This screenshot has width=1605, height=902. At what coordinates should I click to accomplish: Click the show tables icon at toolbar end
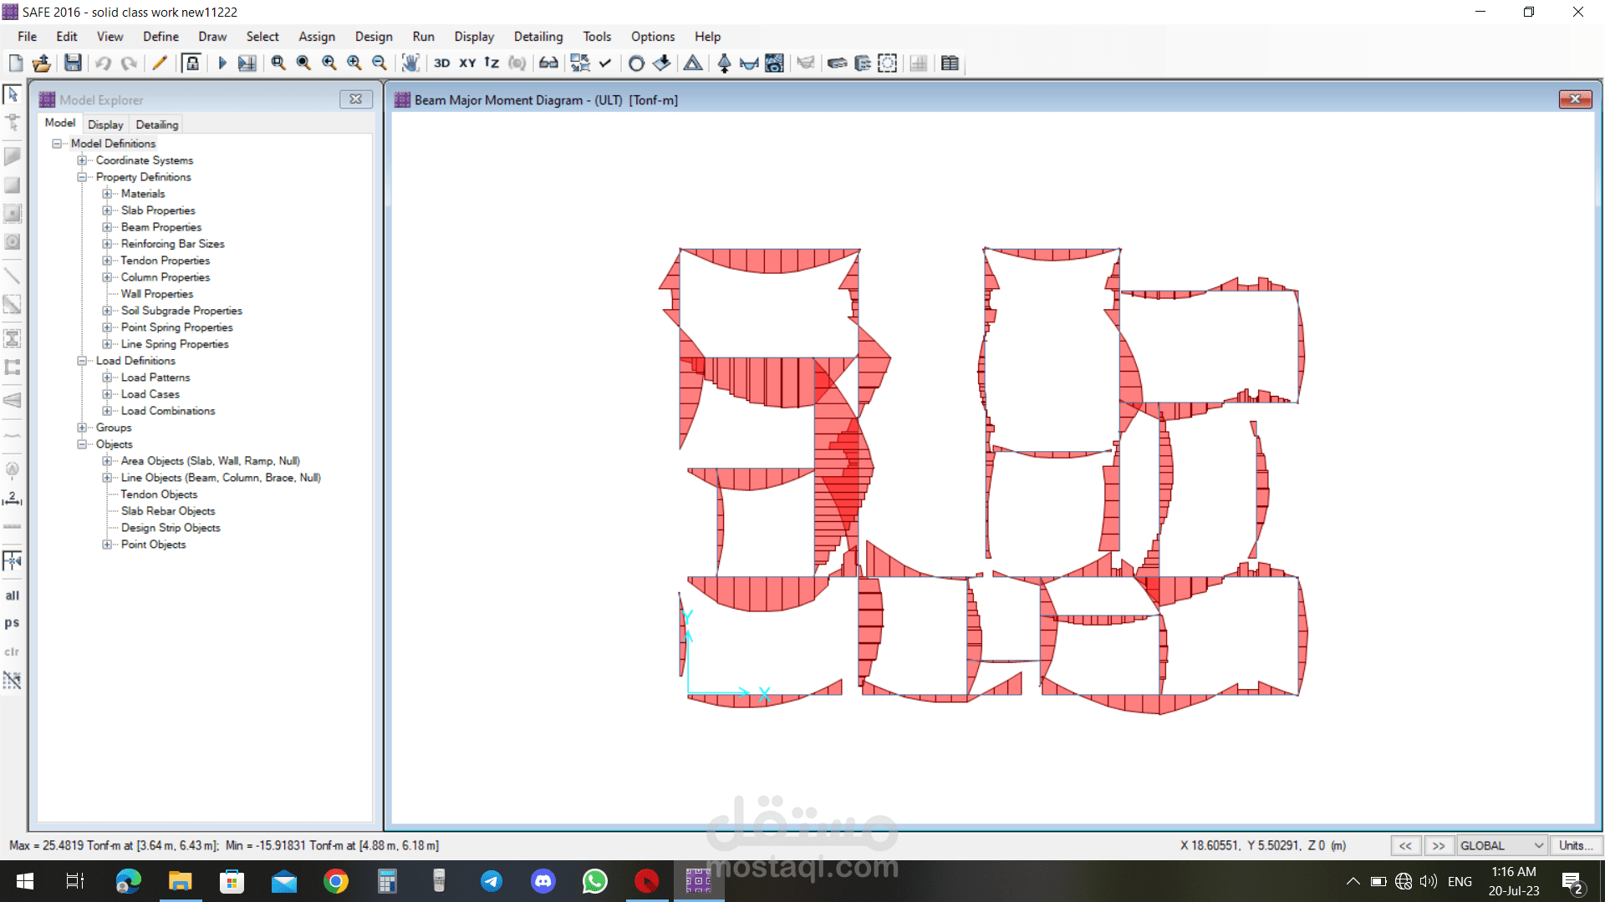pyautogui.click(x=950, y=63)
